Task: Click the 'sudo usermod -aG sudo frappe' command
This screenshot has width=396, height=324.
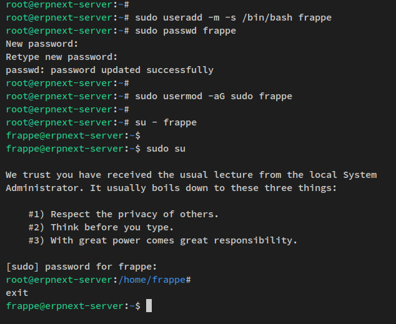Action: point(213,96)
